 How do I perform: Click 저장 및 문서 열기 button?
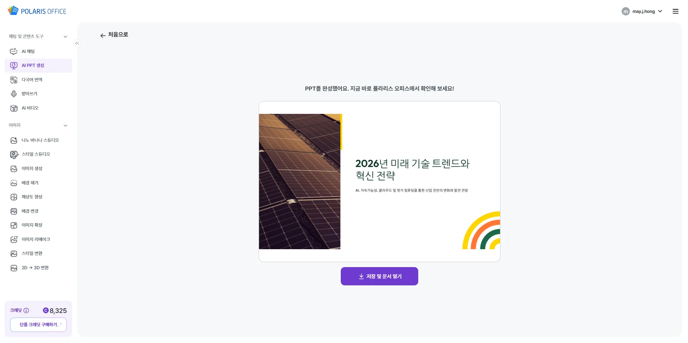pyautogui.click(x=379, y=276)
